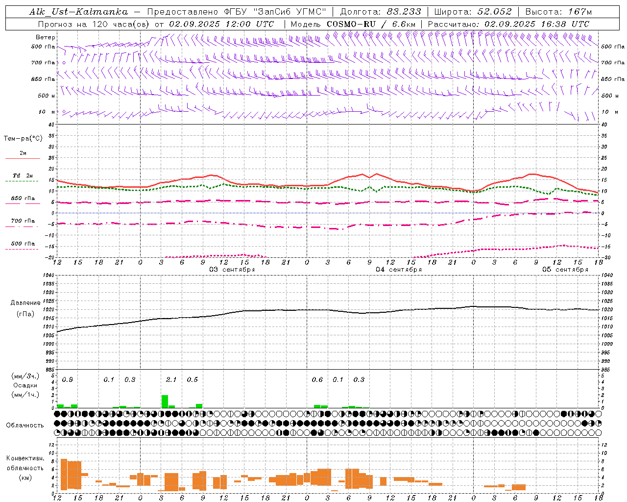
Task: Click the Ветер panel label
Action: (x=46, y=37)
